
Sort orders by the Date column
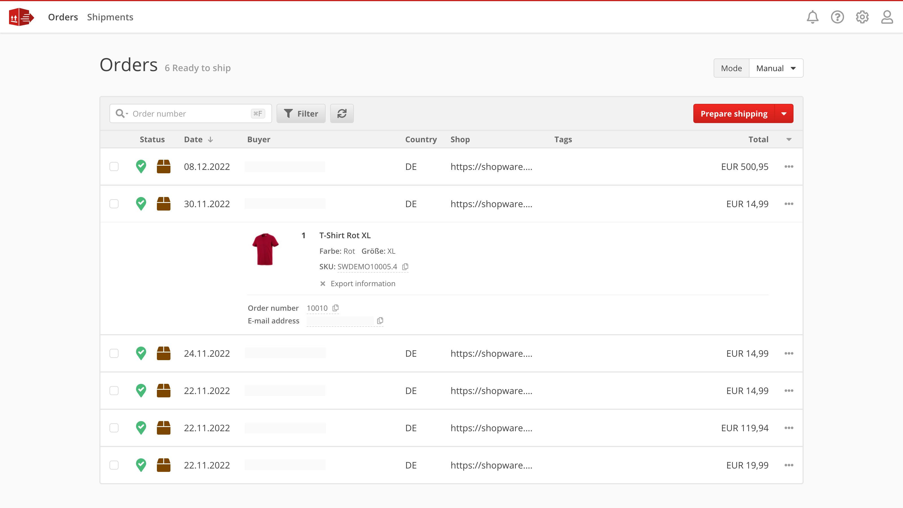click(x=198, y=139)
